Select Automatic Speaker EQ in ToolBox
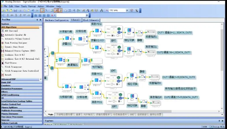 coord(15,35)
